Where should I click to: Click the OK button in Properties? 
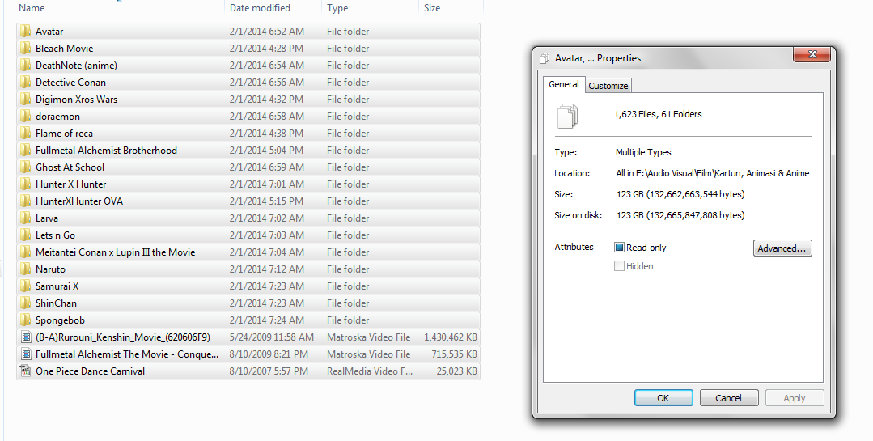tap(663, 398)
